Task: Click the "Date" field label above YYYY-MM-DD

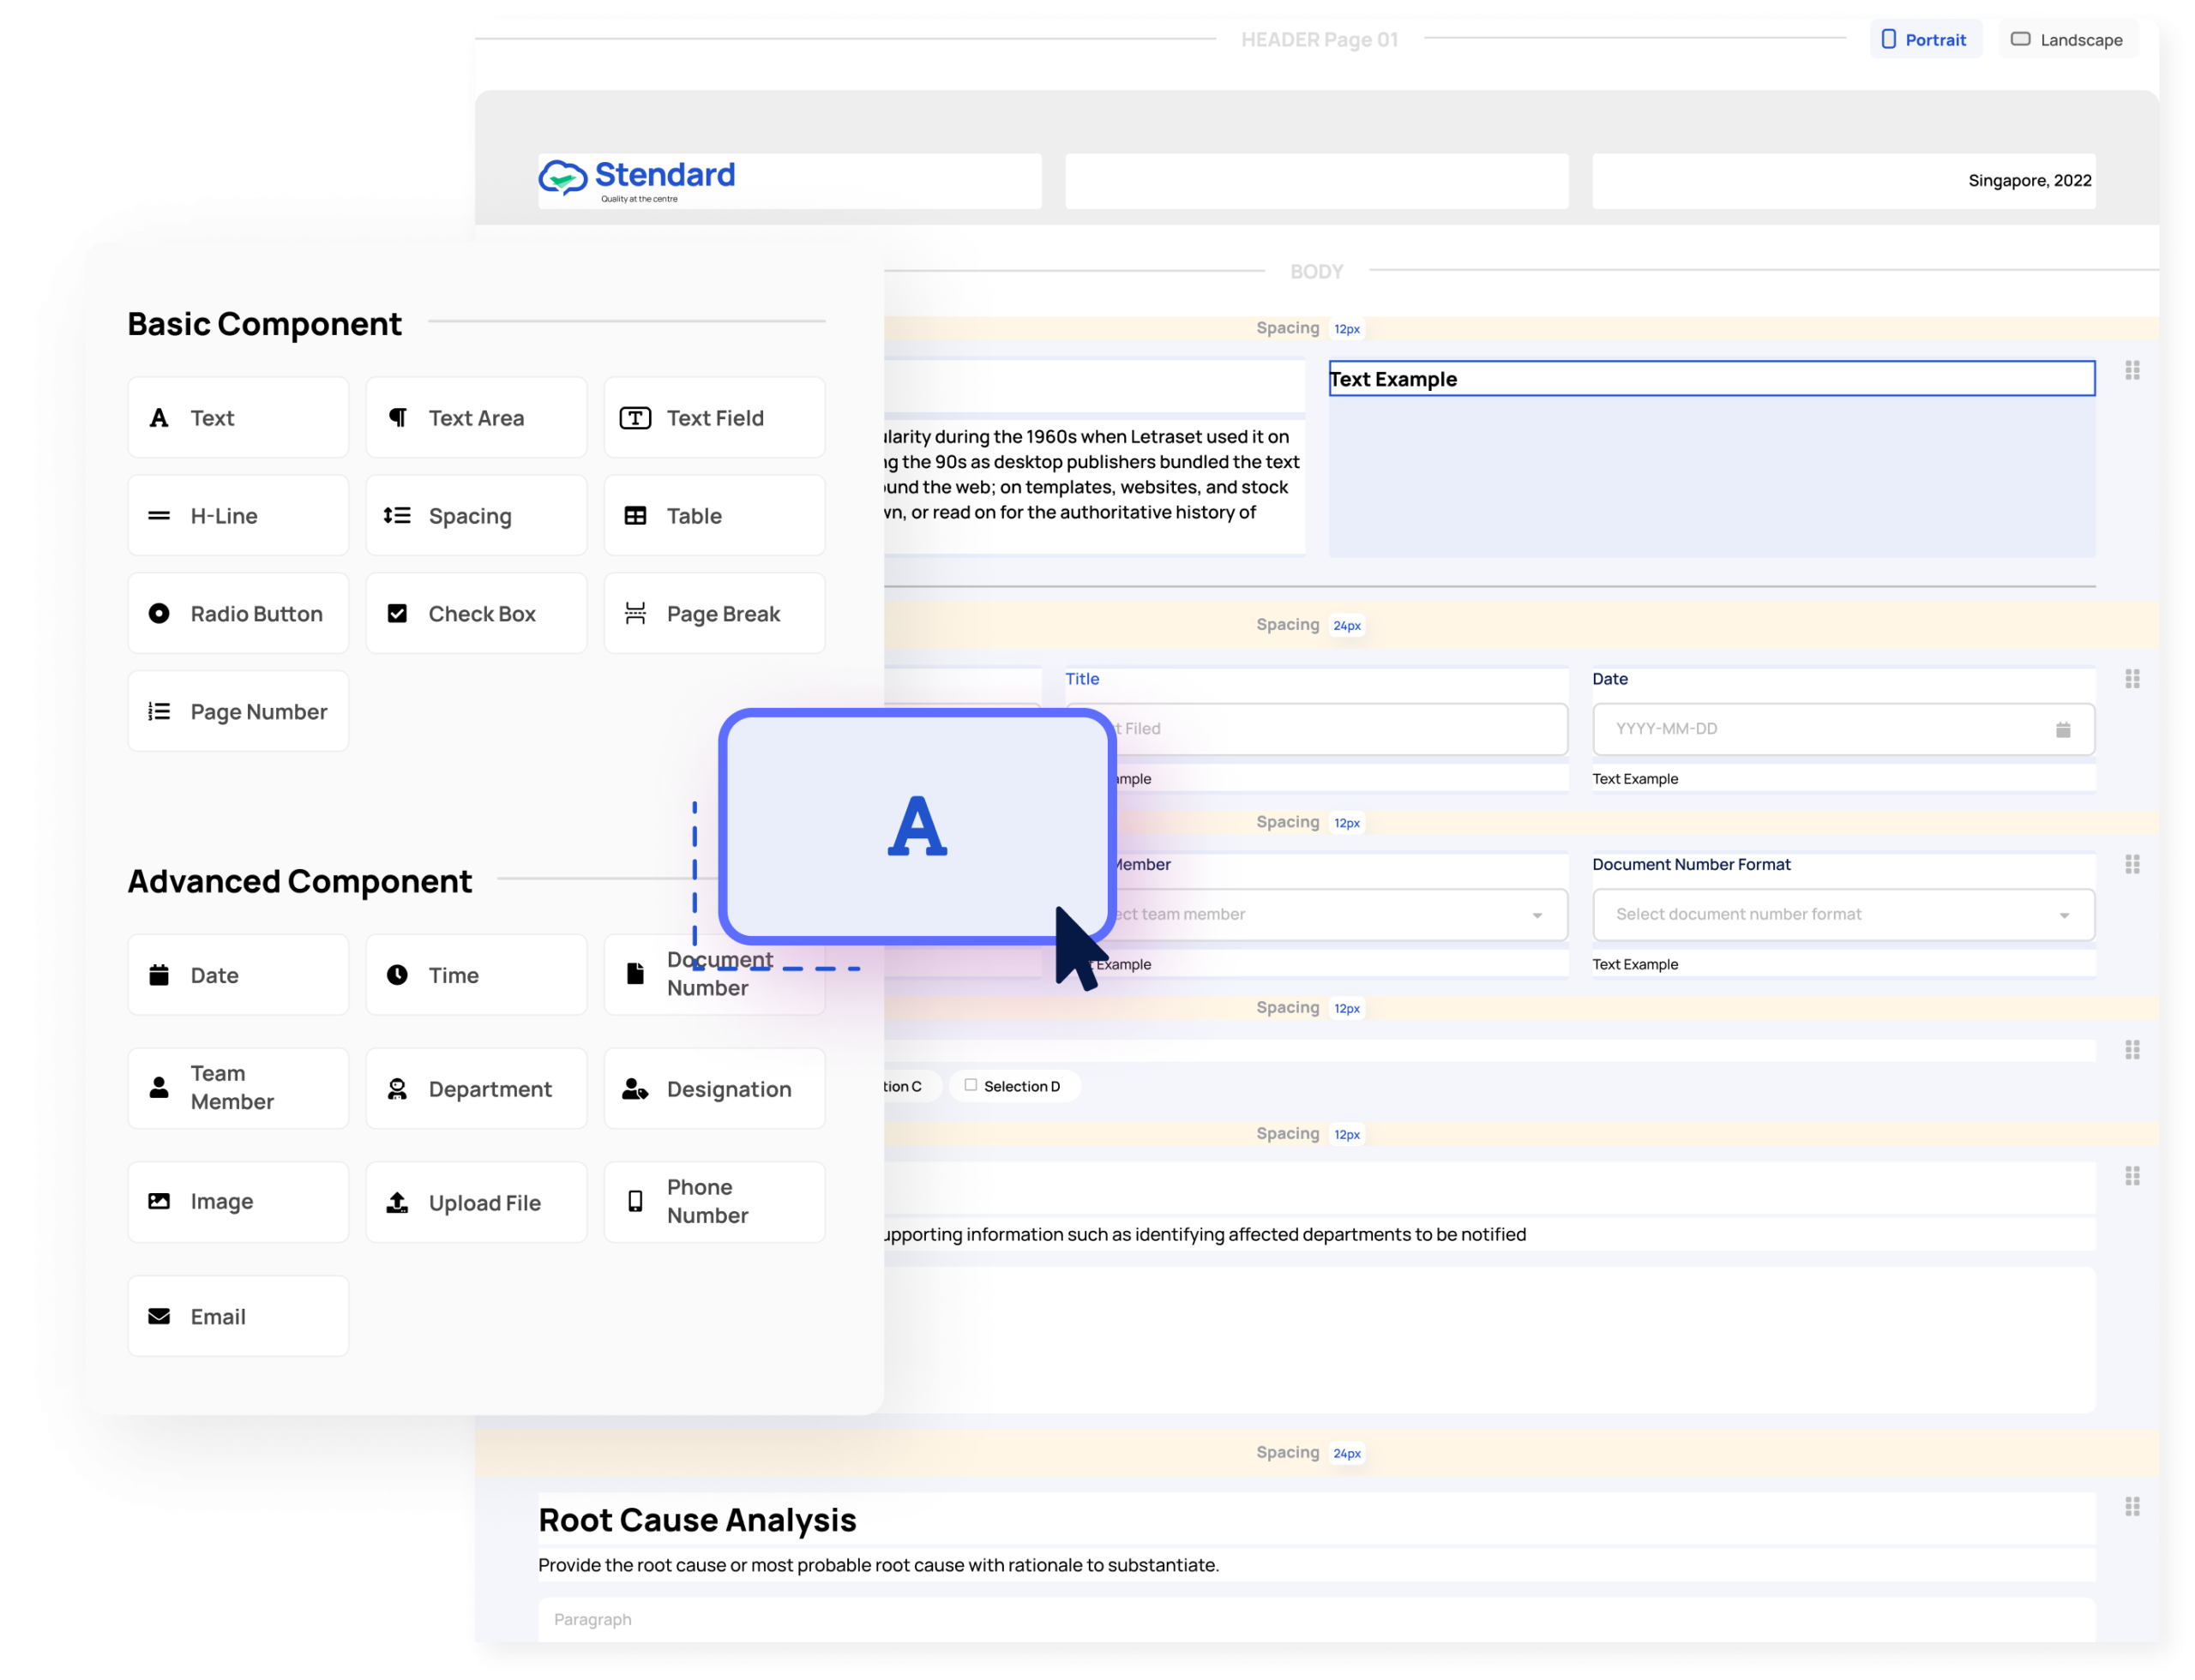Action: click(1609, 679)
